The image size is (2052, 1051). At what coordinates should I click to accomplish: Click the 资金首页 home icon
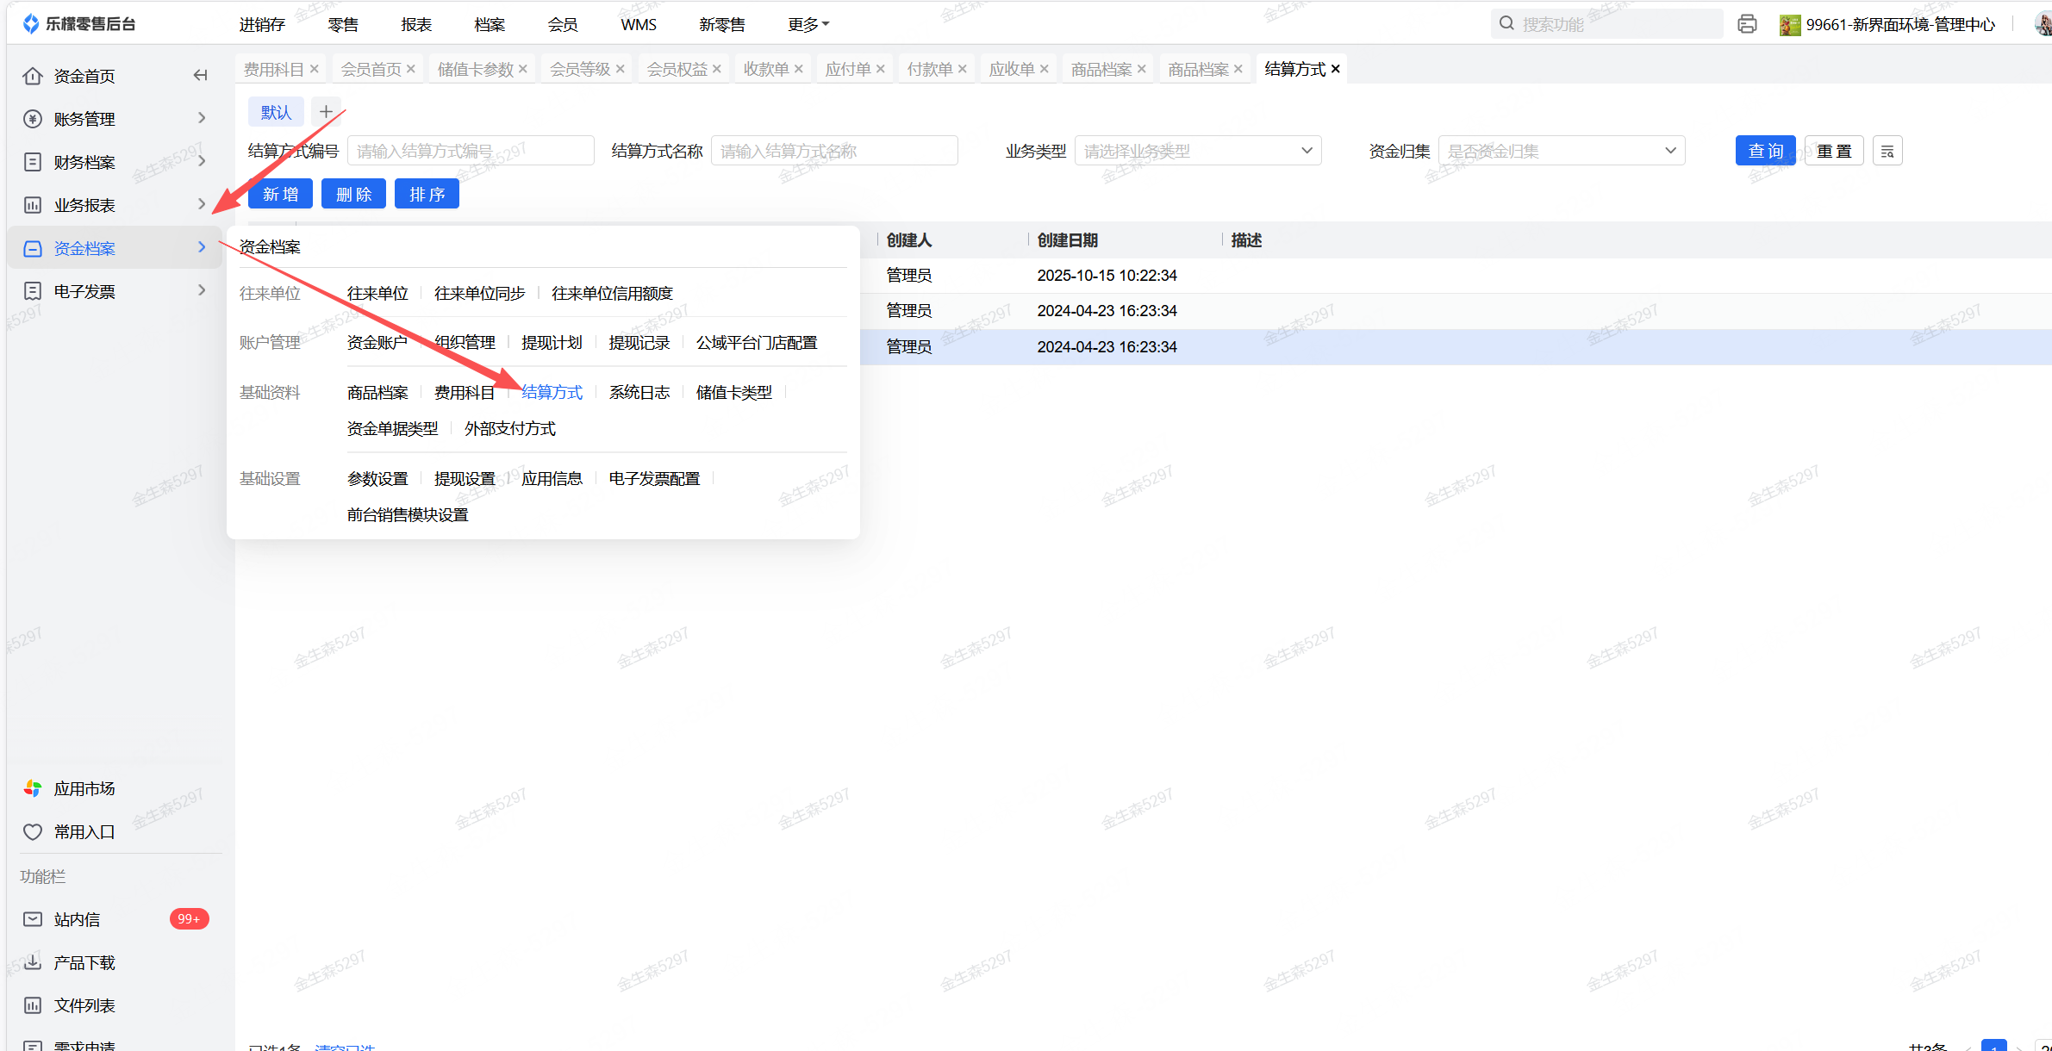point(33,76)
